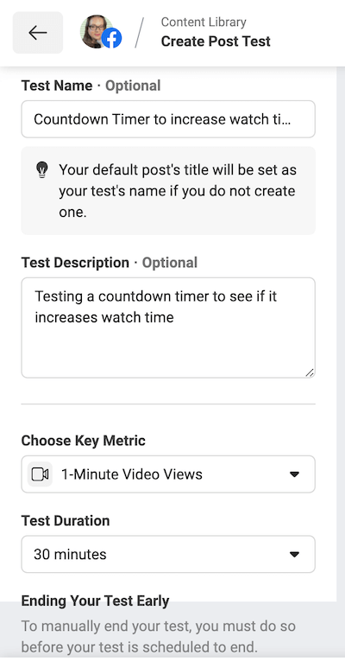345x668 pixels.
Task: Expand the Test Duration dropdown arrow
Action: coord(294,554)
